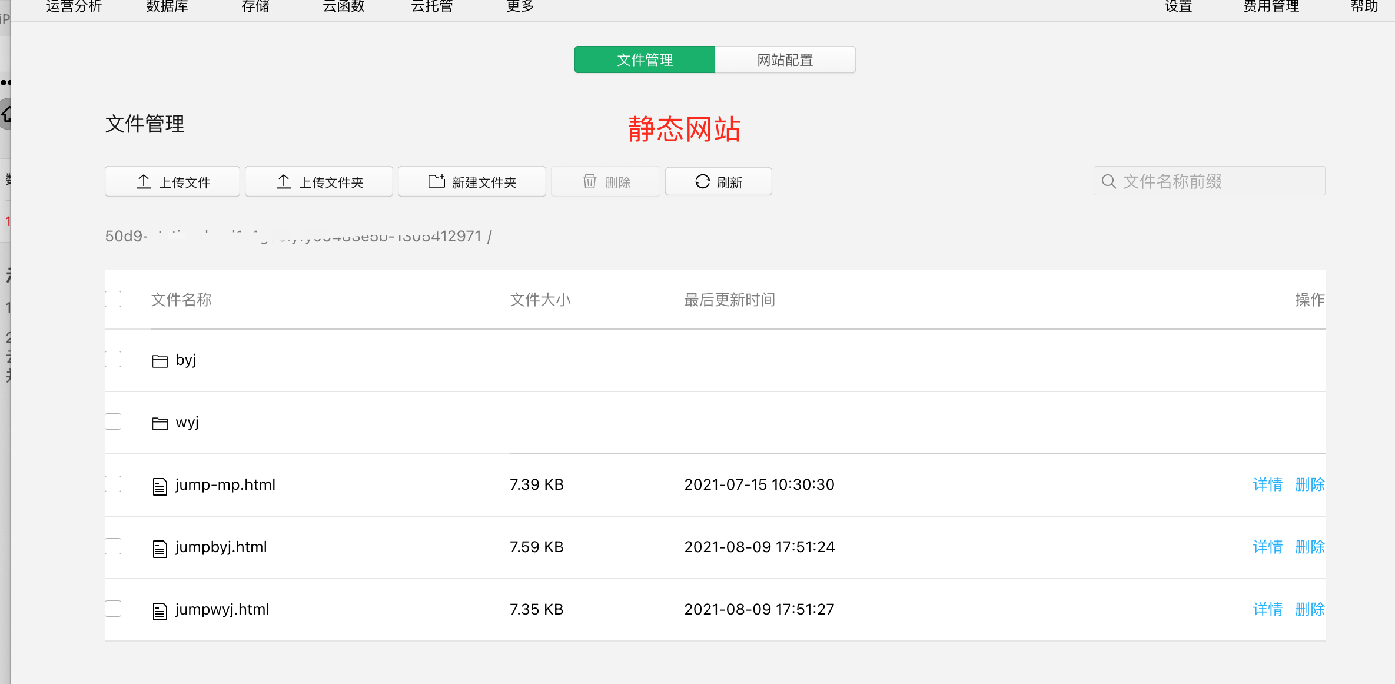This screenshot has height=684, width=1395.
Task: Click the upload folder arrow icon
Action: (284, 181)
